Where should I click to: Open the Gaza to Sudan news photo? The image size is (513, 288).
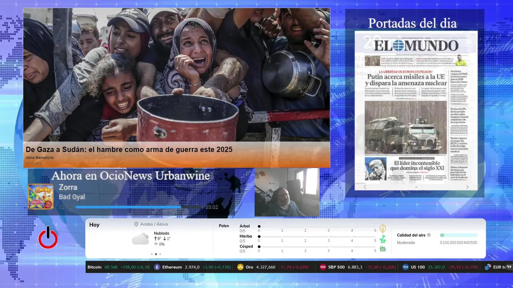coord(176,75)
